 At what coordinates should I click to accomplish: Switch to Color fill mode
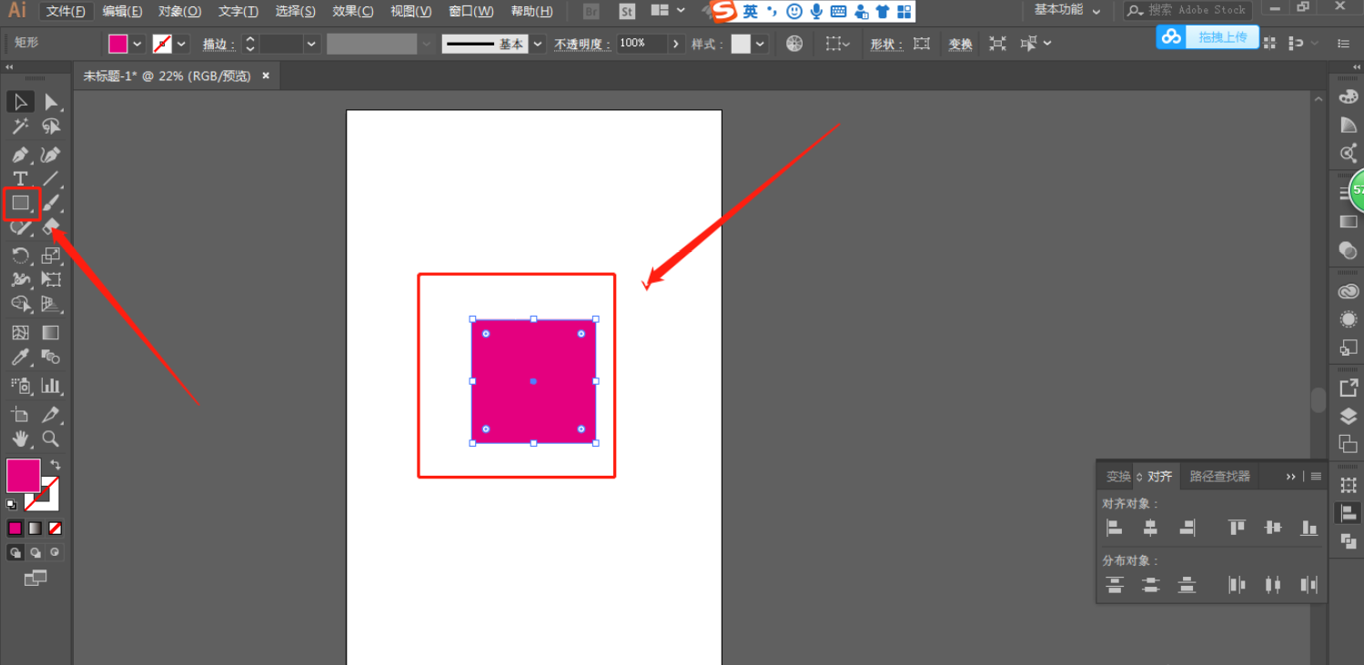pos(15,529)
